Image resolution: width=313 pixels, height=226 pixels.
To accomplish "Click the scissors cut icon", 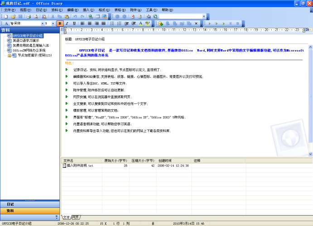I will [x=53, y=17].
